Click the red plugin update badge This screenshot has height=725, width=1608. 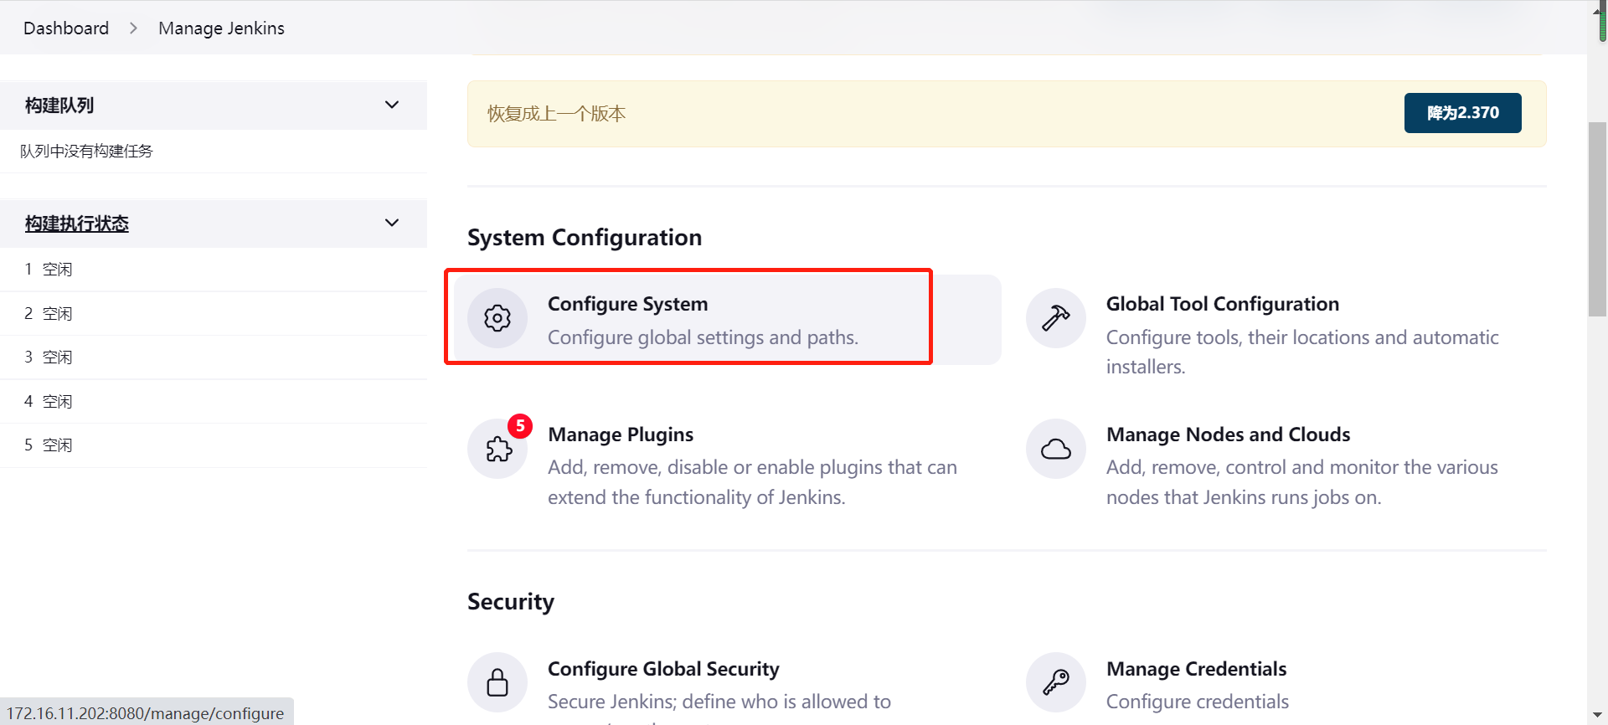520,426
